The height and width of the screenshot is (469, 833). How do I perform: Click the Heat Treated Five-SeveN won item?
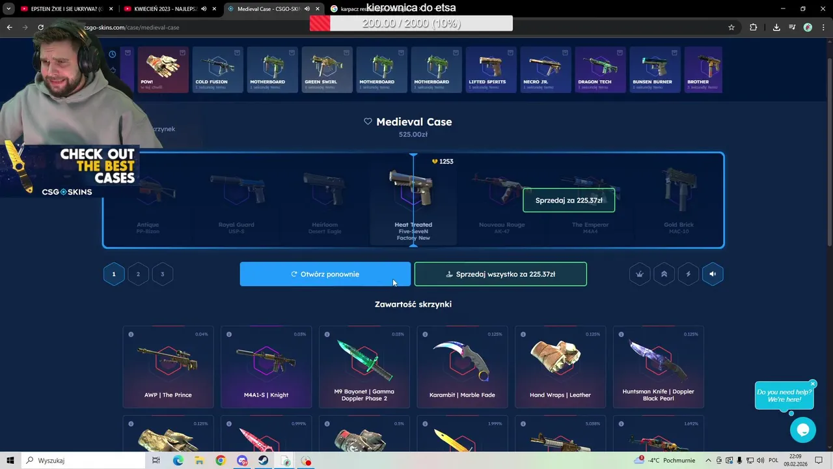[x=413, y=201]
